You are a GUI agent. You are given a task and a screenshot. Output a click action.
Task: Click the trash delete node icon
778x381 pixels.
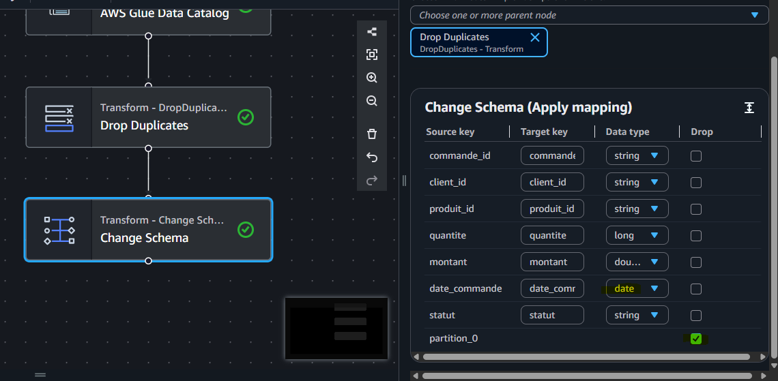[372, 134]
